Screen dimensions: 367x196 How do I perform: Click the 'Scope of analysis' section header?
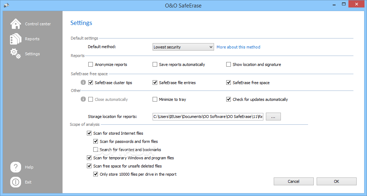pyautogui.click(x=84, y=124)
